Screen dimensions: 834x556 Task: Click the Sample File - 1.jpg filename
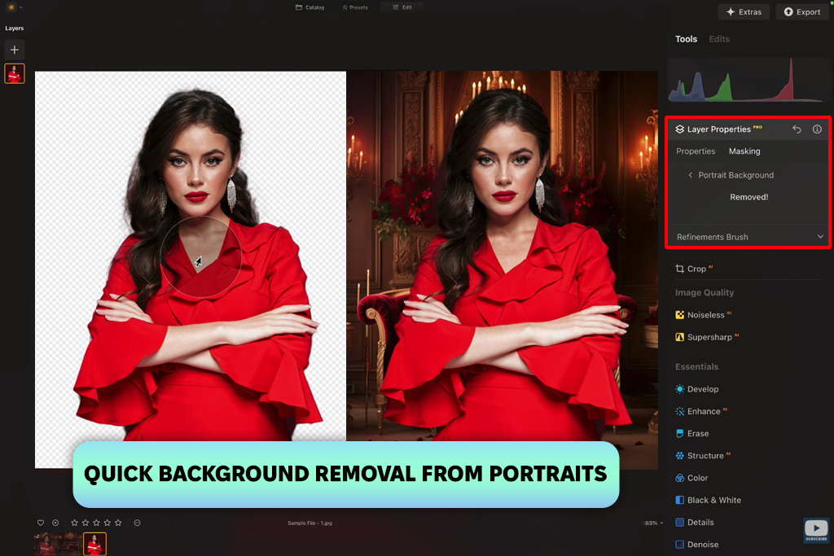click(x=310, y=523)
